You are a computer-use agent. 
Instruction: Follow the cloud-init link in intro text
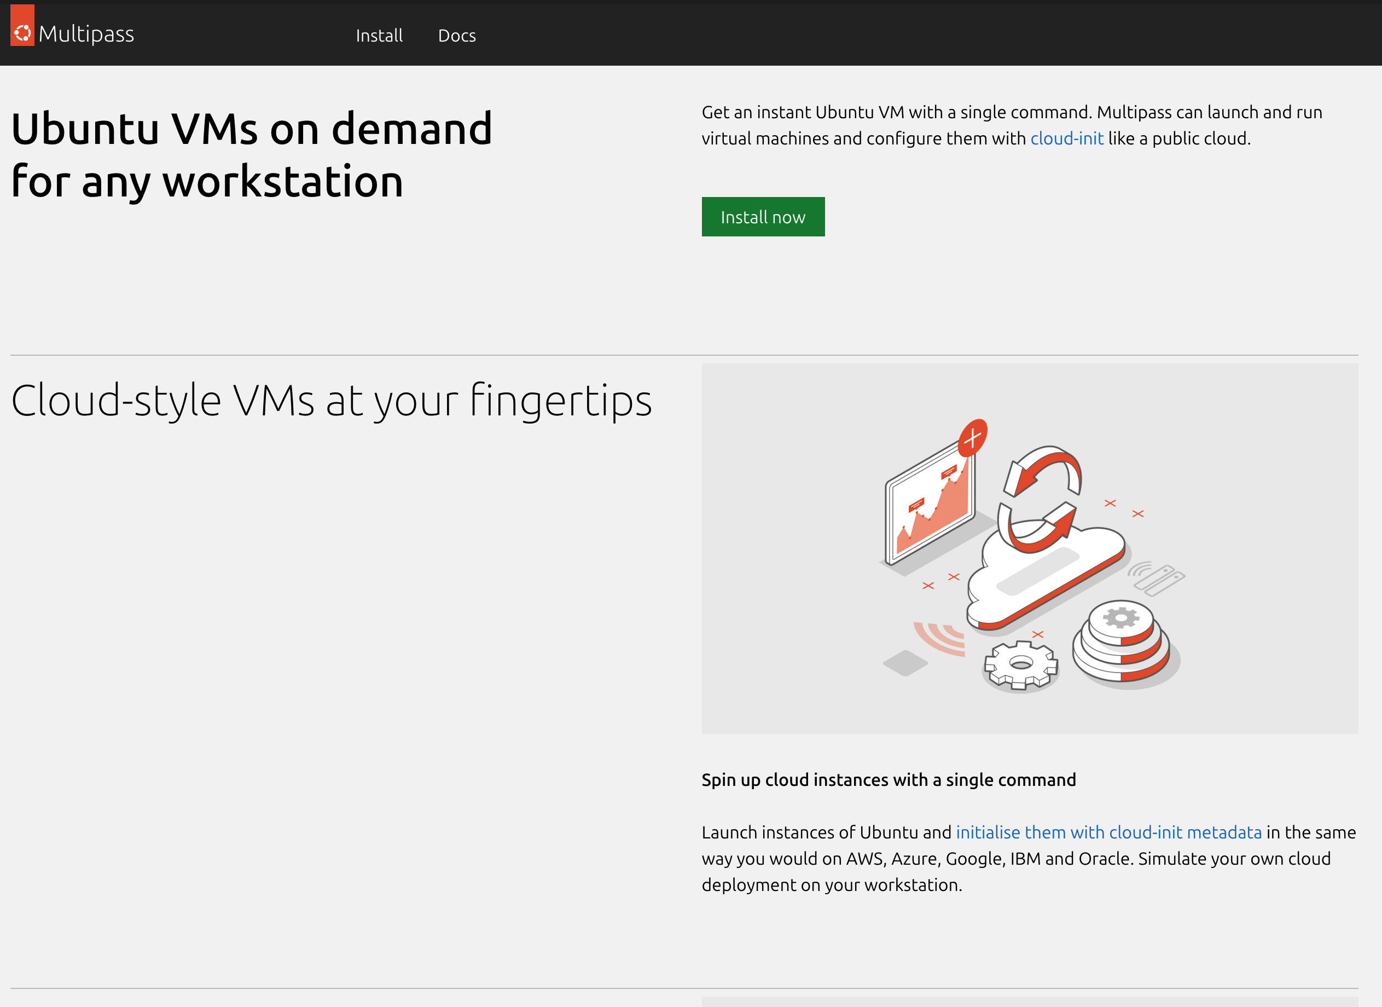click(x=1066, y=138)
